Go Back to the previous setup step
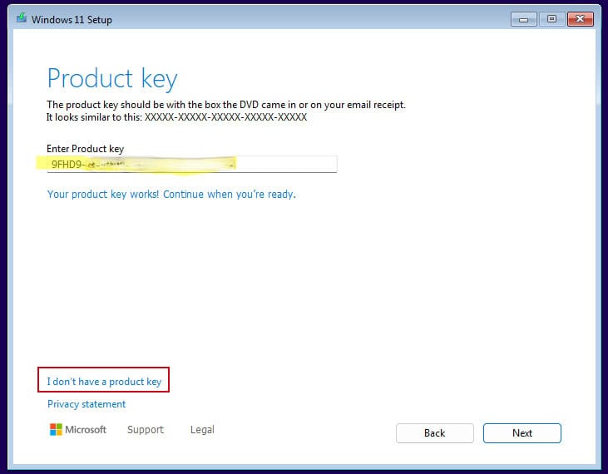 click(434, 433)
